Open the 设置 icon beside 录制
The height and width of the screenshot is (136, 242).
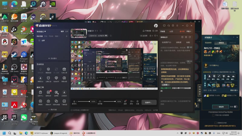point(137,102)
